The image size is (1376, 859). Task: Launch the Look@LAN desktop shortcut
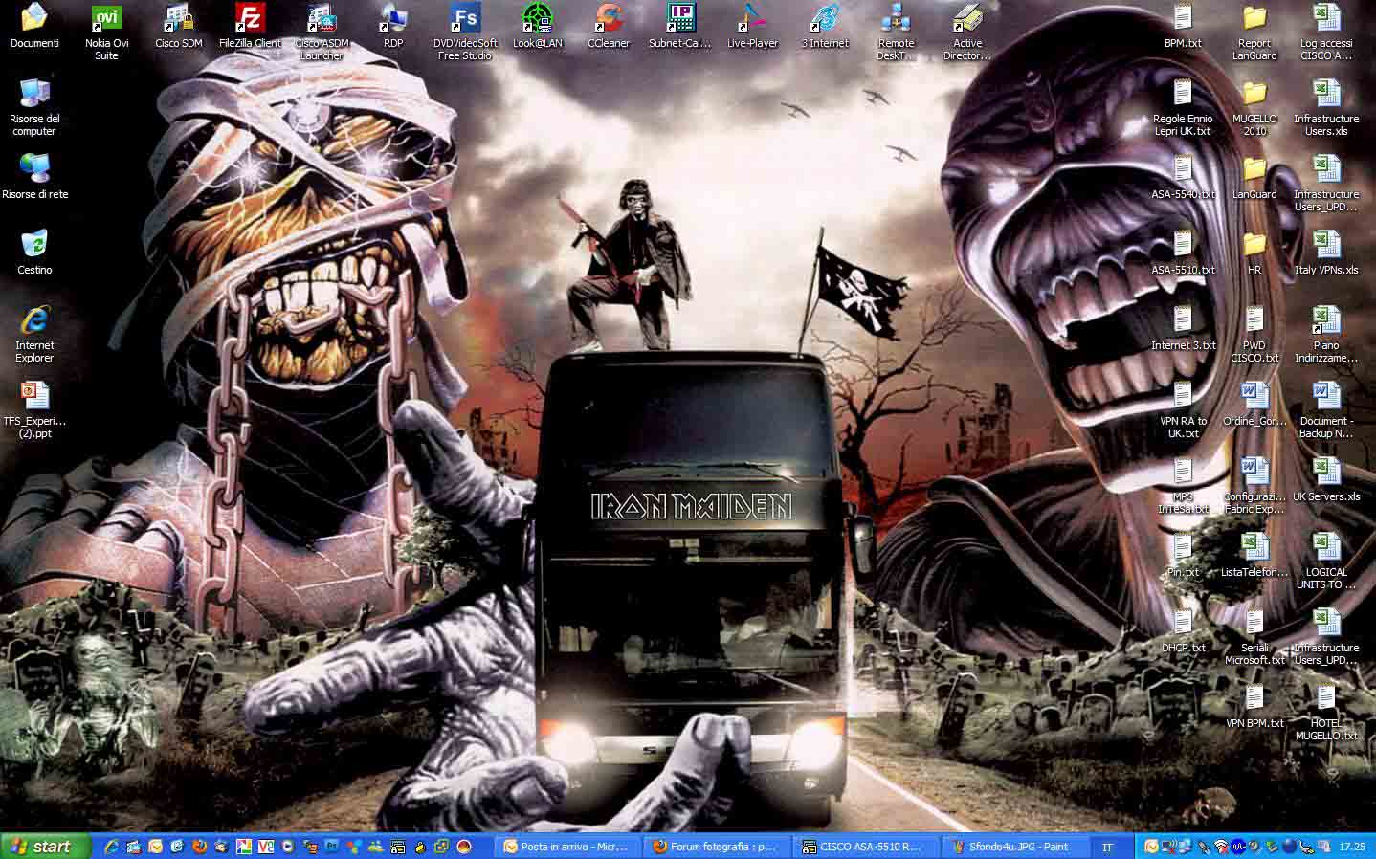537,20
